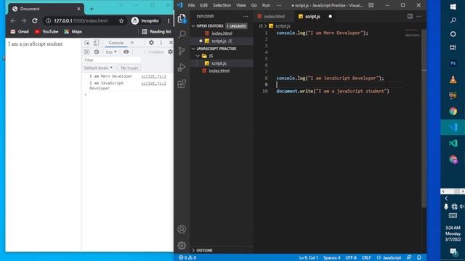Toggle the VS Code layout icon in title bar
The image size is (465, 261).
pyautogui.click(x=371, y=5)
